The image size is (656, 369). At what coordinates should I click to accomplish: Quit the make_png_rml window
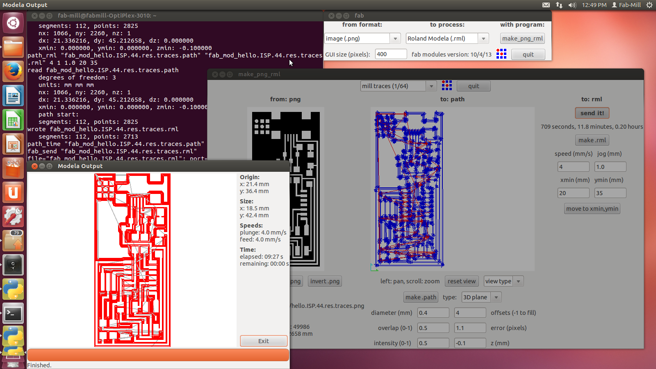474,86
